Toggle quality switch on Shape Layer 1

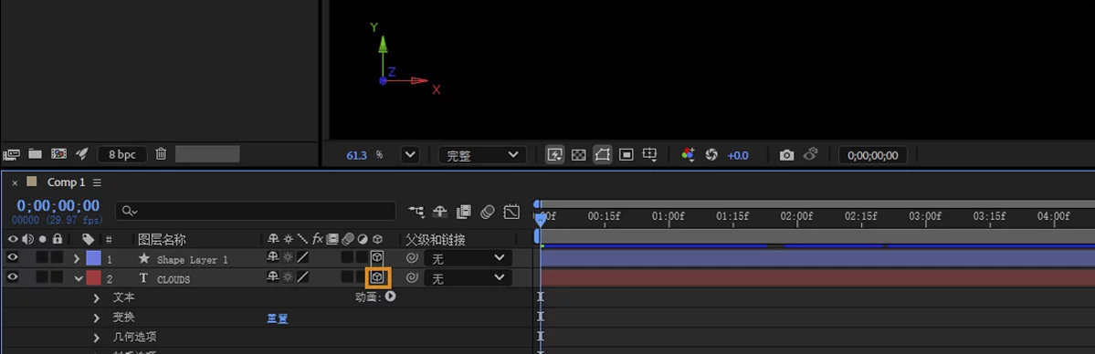tap(302, 257)
